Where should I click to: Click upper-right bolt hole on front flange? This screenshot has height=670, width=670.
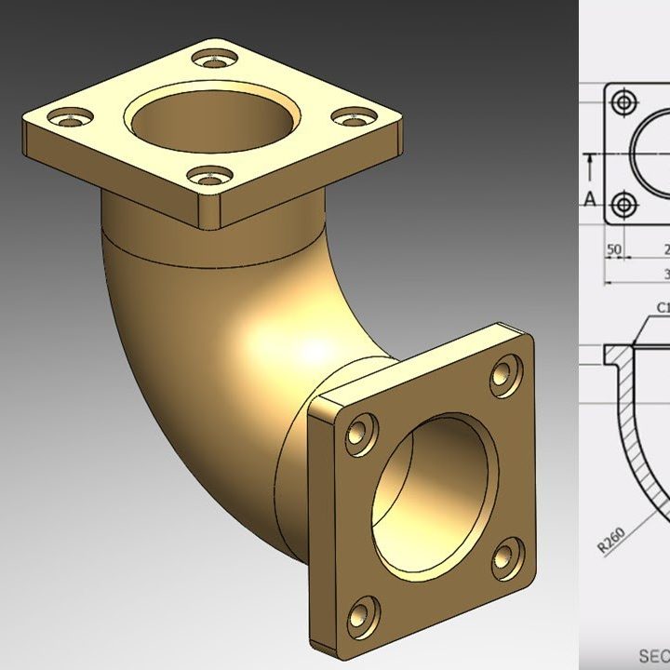(506, 373)
